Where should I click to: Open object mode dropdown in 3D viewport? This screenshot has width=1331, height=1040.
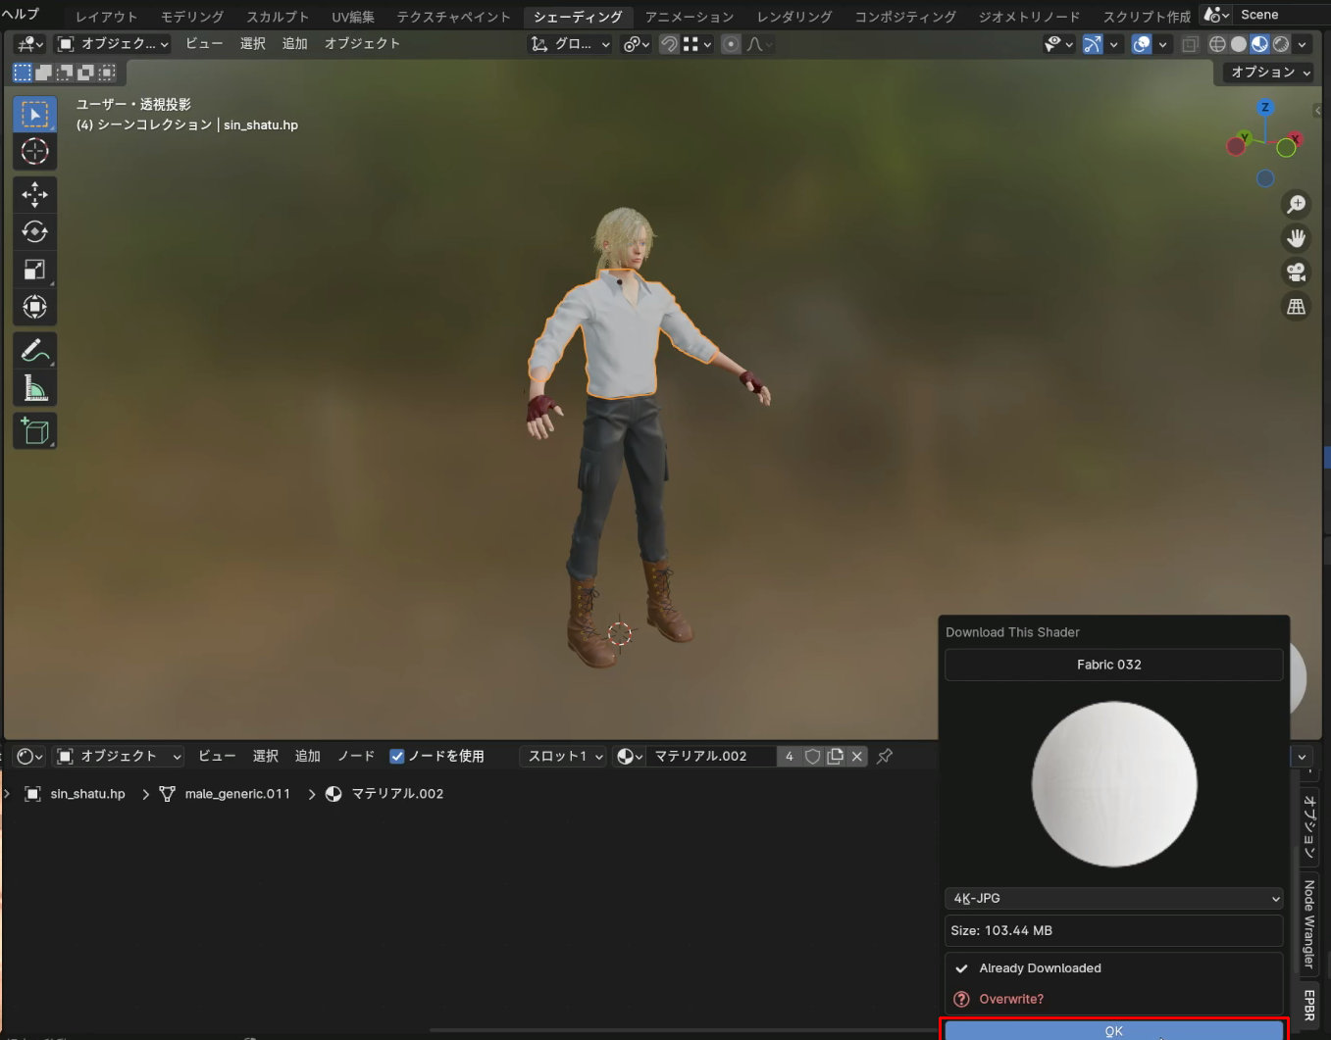[x=113, y=44]
